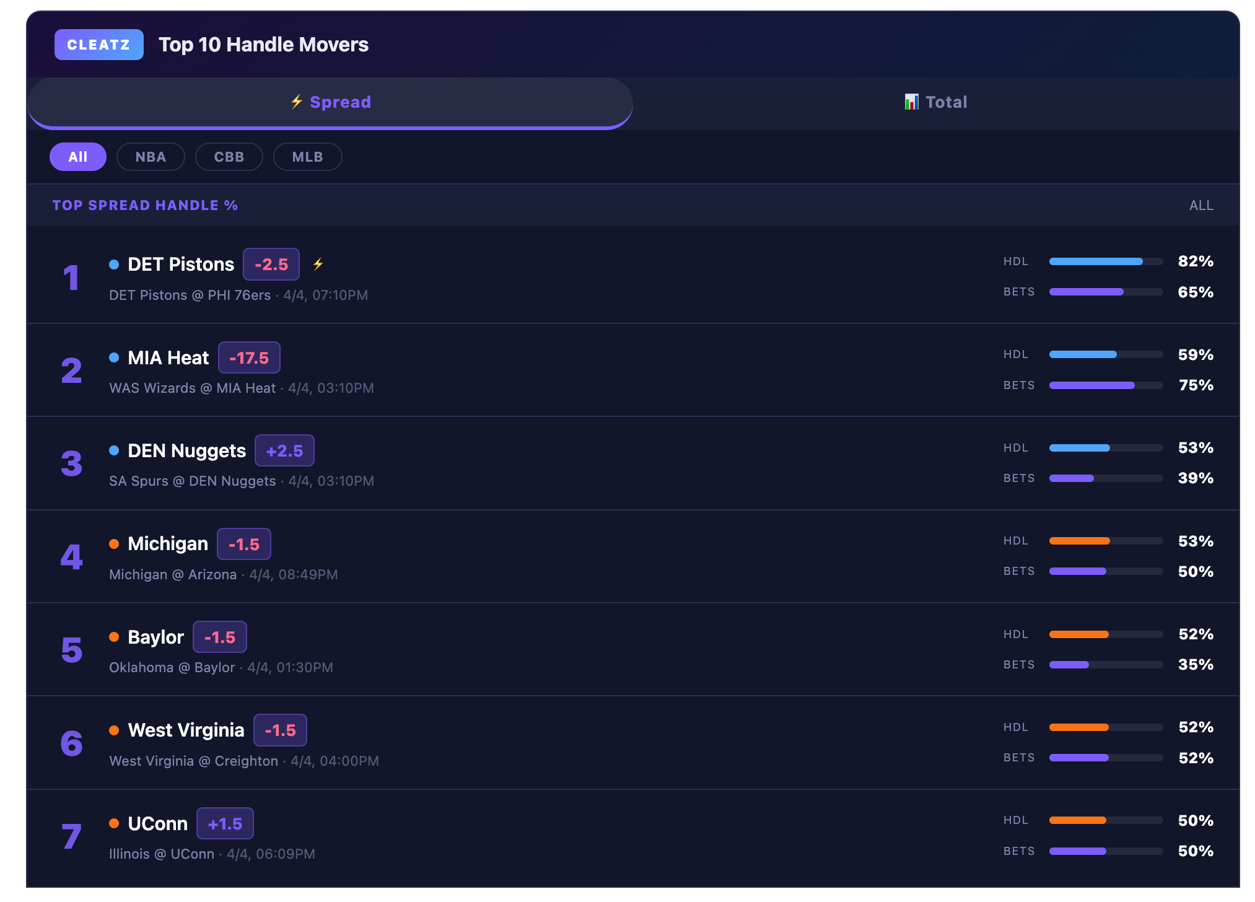Click the Baylor BETS progress bar
Screen dimensions: 1255x902
[x=1106, y=665]
